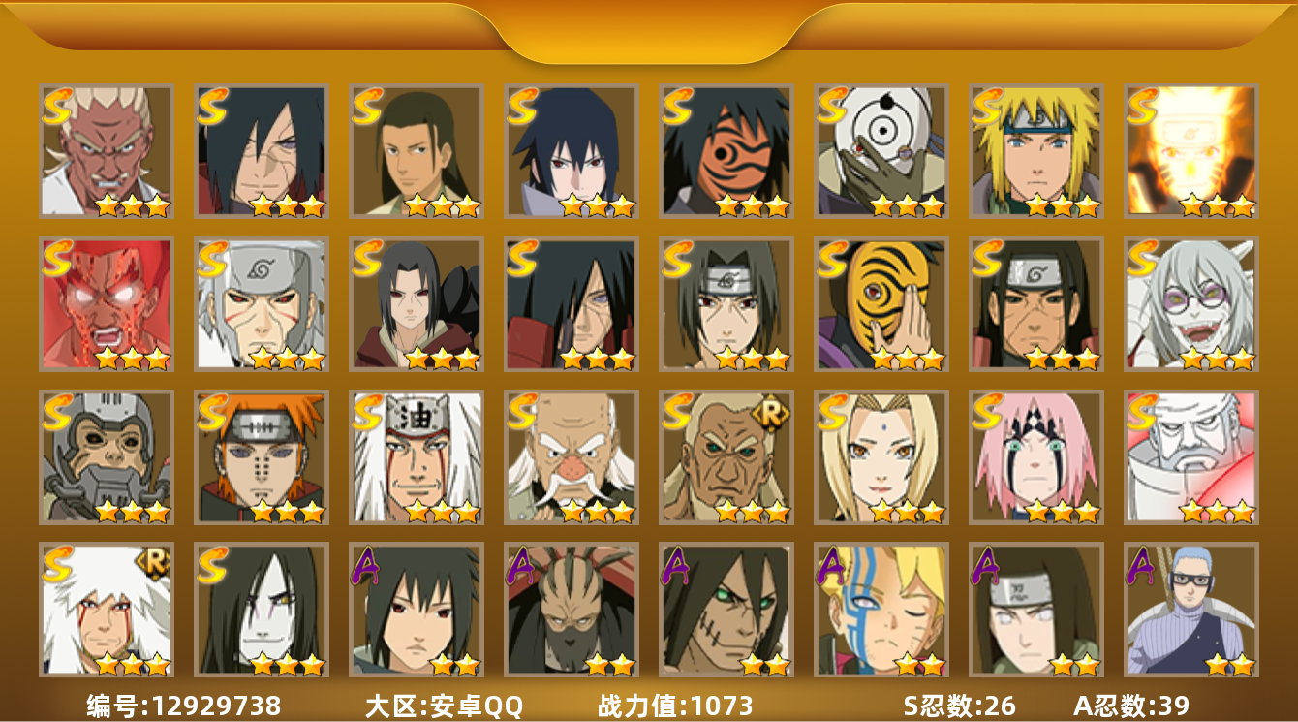Select the white ringed-mask ninja portrait
The width and height of the screenshot is (1298, 722).
point(881,150)
